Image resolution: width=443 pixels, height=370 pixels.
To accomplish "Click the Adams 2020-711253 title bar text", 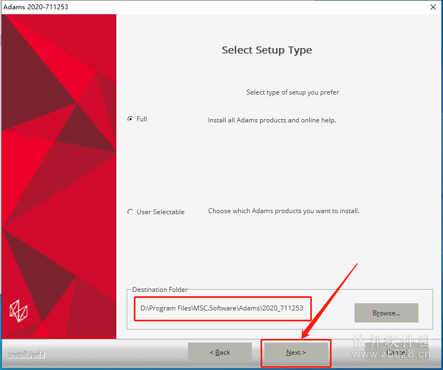I will pos(36,7).
